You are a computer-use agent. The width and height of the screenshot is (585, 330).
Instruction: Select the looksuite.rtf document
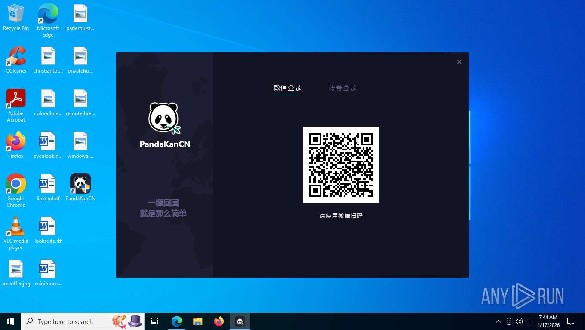point(48,230)
